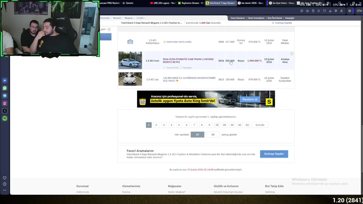Click the Renault breadcrumb link
This screenshot has height=204, width=363.
117,18
